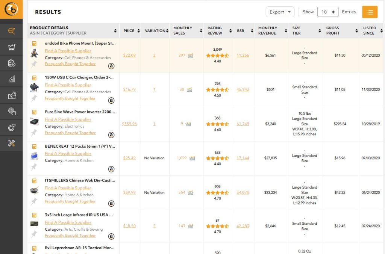Click the orange list view button
The width and height of the screenshot is (385, 254).
click(370, 12)
